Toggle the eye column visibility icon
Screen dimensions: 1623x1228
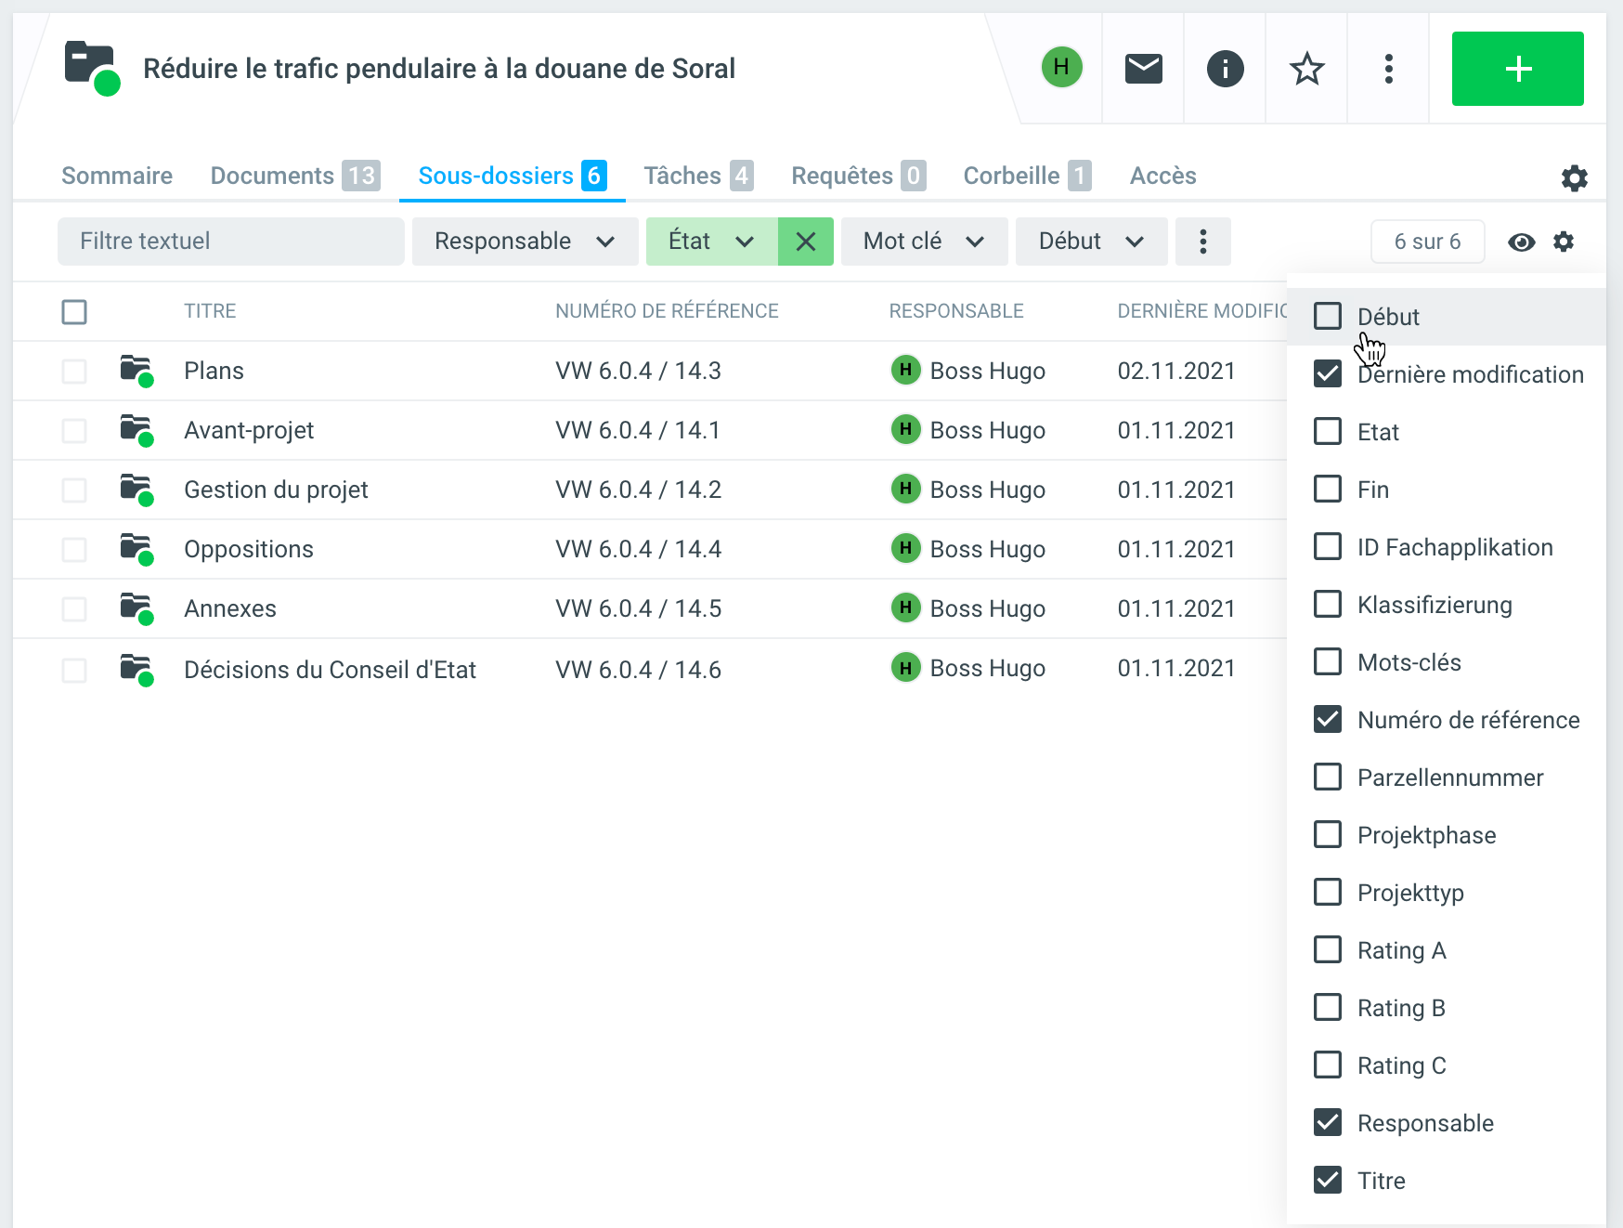(1521, 242)
